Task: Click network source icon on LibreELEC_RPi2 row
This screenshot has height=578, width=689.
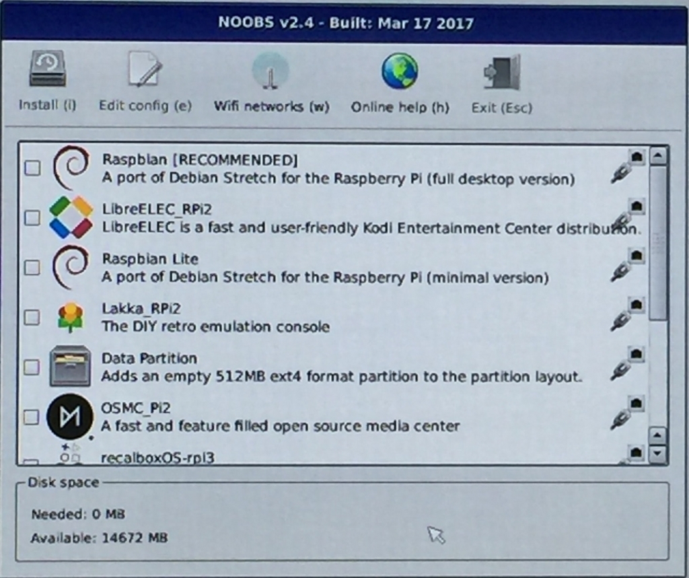Action: pyautogui.click(x=628, y=215)
